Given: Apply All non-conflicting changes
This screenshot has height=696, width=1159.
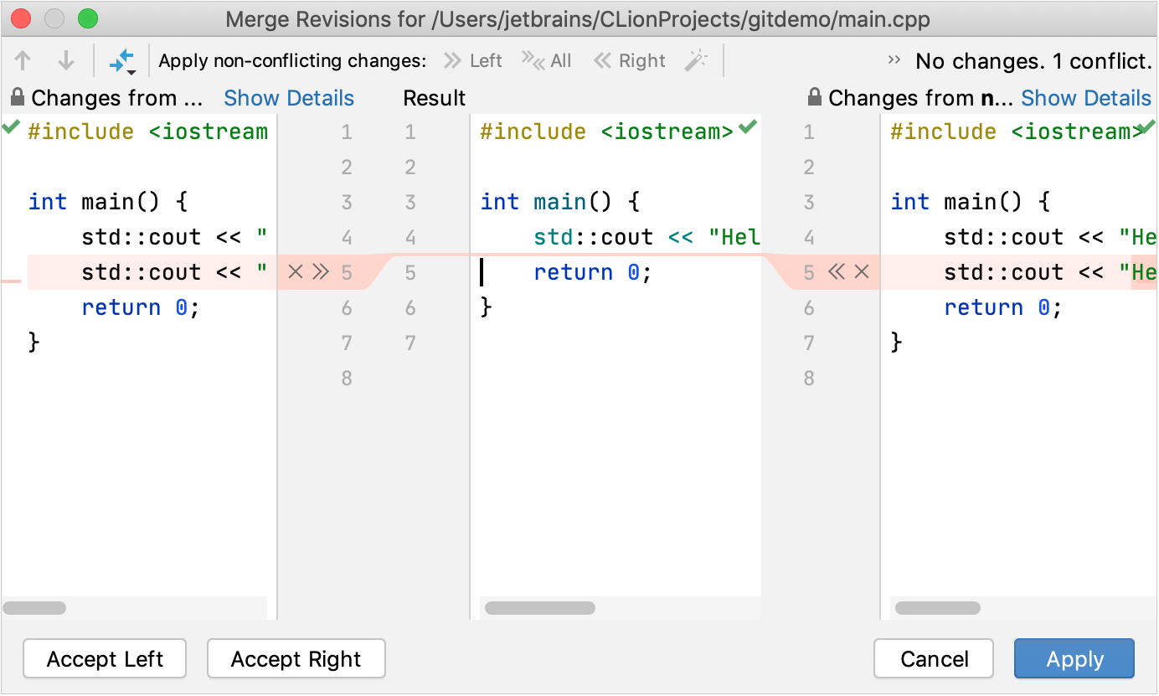Looking at the screenshot, I should click(545, 59).
